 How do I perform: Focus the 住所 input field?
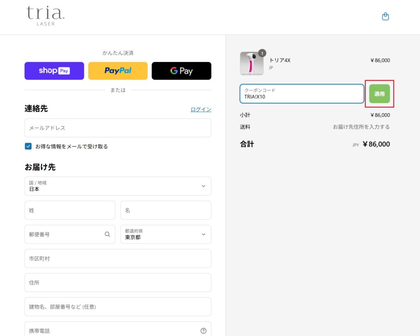pos(118,282)
